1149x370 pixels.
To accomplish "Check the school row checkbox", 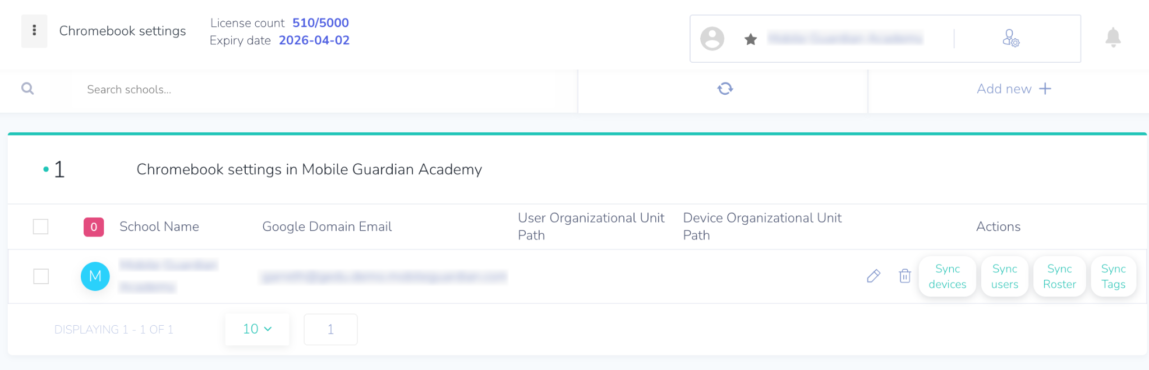I will [x=41, y=276].
